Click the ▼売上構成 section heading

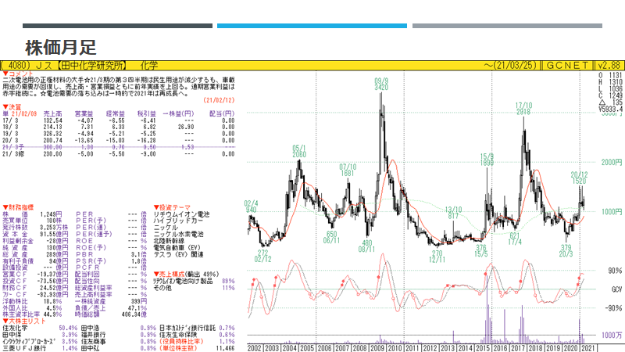coord(169,275)
